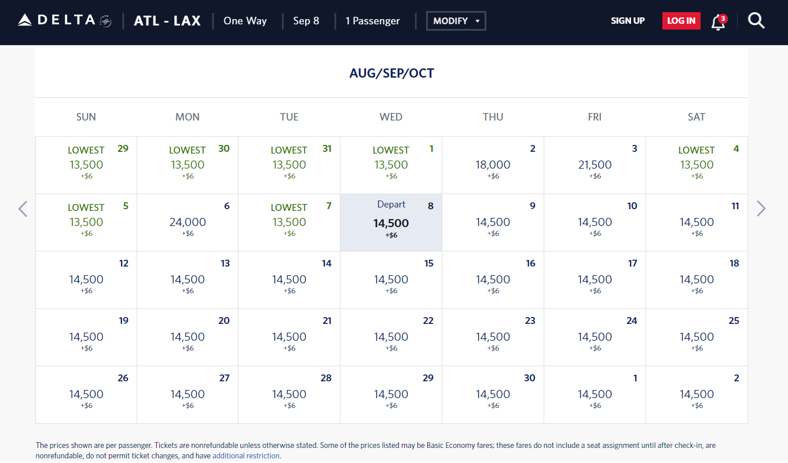Viewport: 788px width, 463px height.
Task: Go to the previous calendar weeks arrow
Action: click(23, 209)
